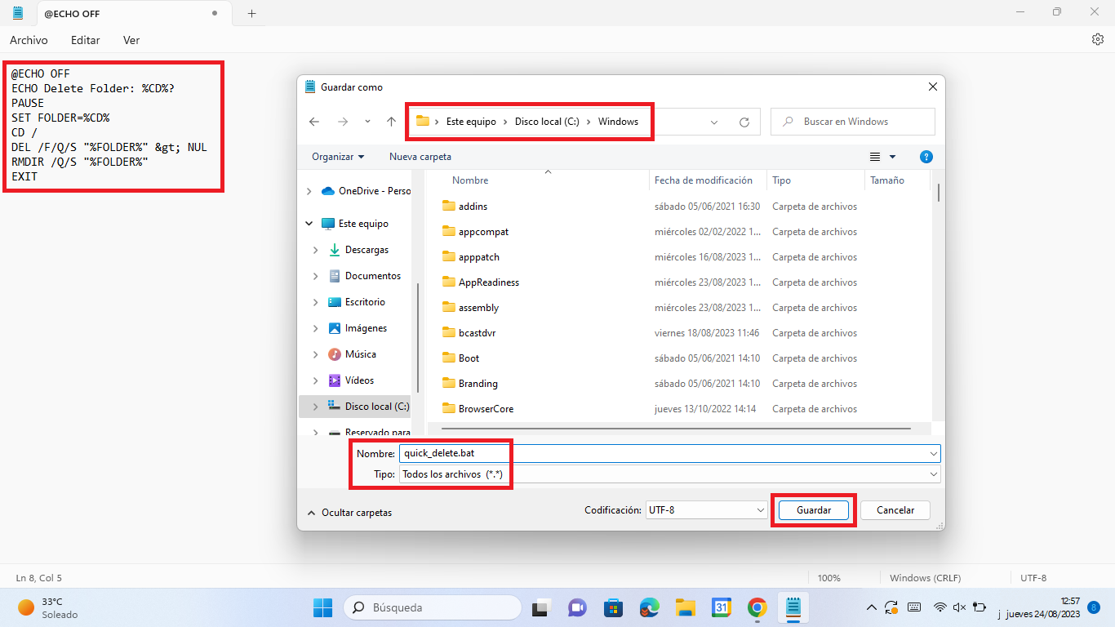Screen dimensions: 1115x627
Task: Show hidden system tray icons
Action: click(872, 607)
